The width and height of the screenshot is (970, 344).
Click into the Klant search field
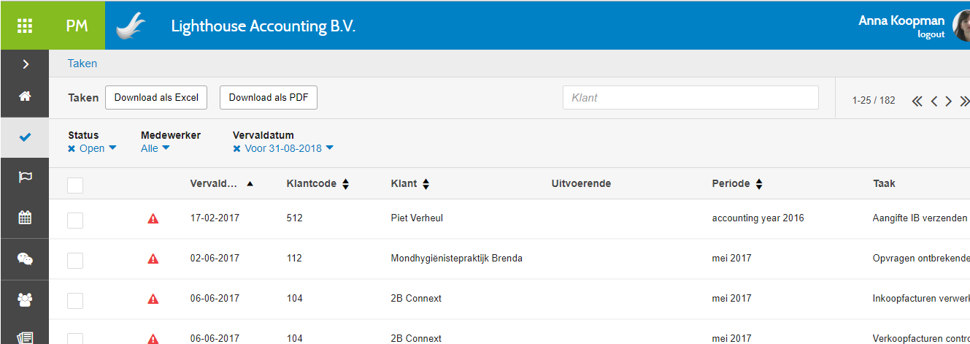(x=690, y=98)
